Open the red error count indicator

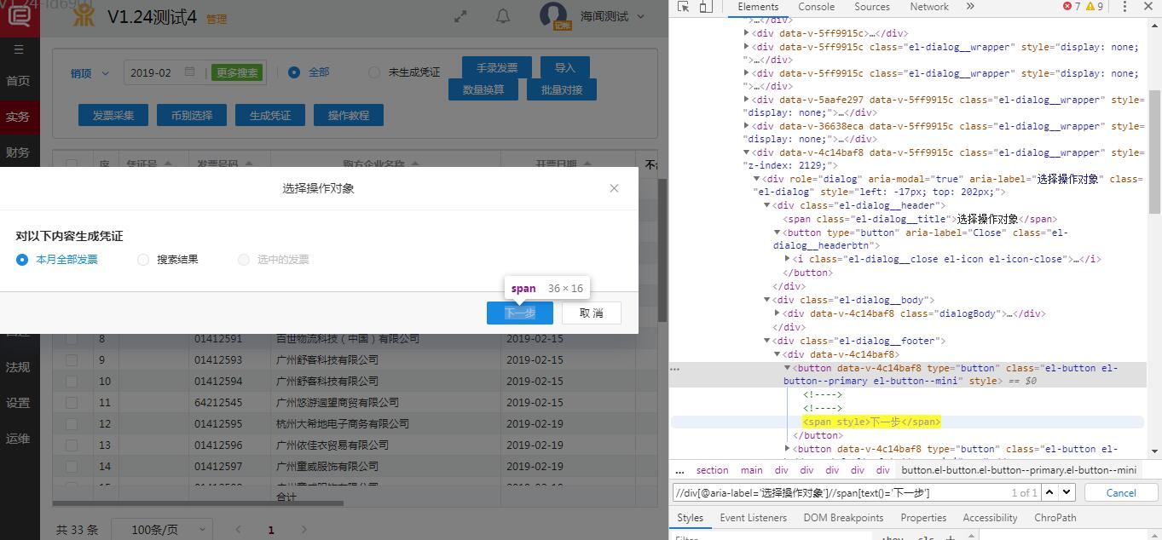(1071, 6)
